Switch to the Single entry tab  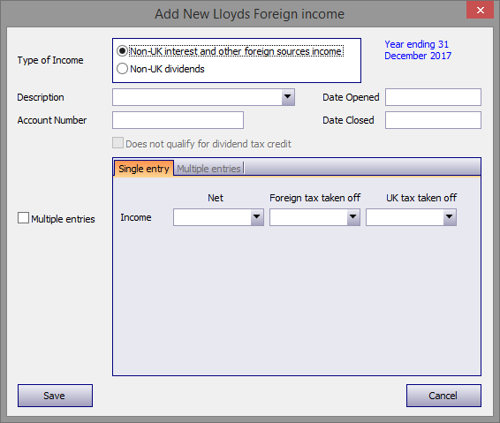coord(144,169)
